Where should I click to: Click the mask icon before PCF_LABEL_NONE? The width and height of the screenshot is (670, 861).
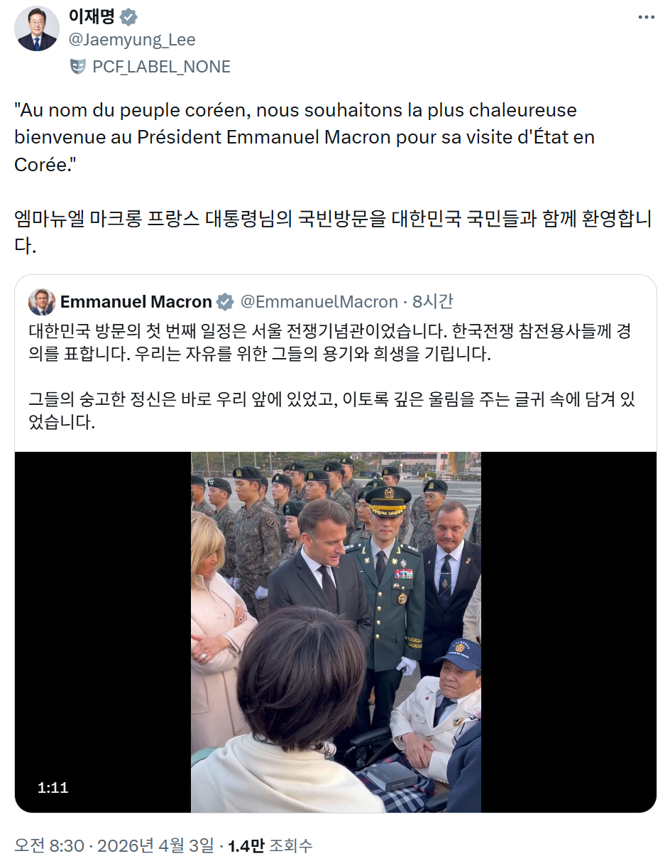point(78,67)
